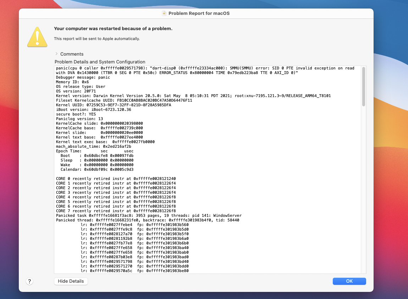The width and height of the screenshot is (408, 299).
Task: Click the backtrace line 'lr: 0xfffffe0027ffebe4'
Action: (134, 225)
